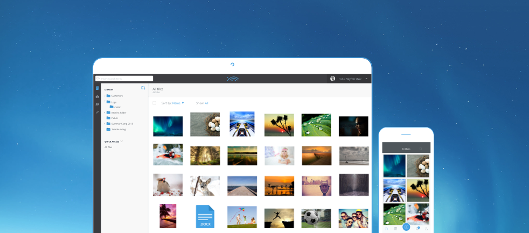Click the new folder icon beside Library

click(x=143, y=88)
